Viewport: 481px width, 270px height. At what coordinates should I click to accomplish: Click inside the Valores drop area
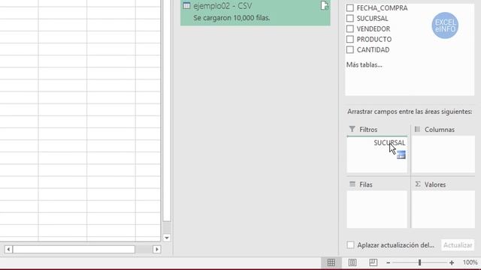(x=443, y=210)
